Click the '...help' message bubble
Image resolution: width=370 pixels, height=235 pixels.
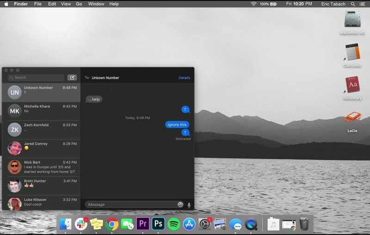94,99
